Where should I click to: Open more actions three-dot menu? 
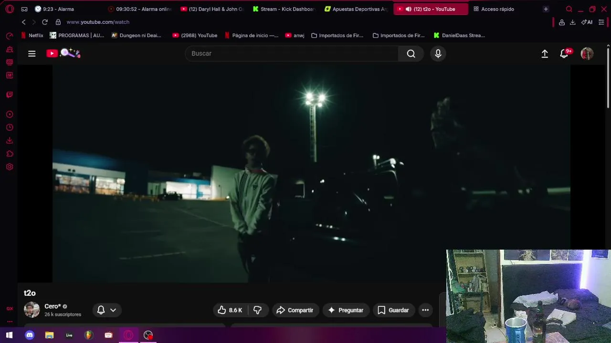point(425,310)
